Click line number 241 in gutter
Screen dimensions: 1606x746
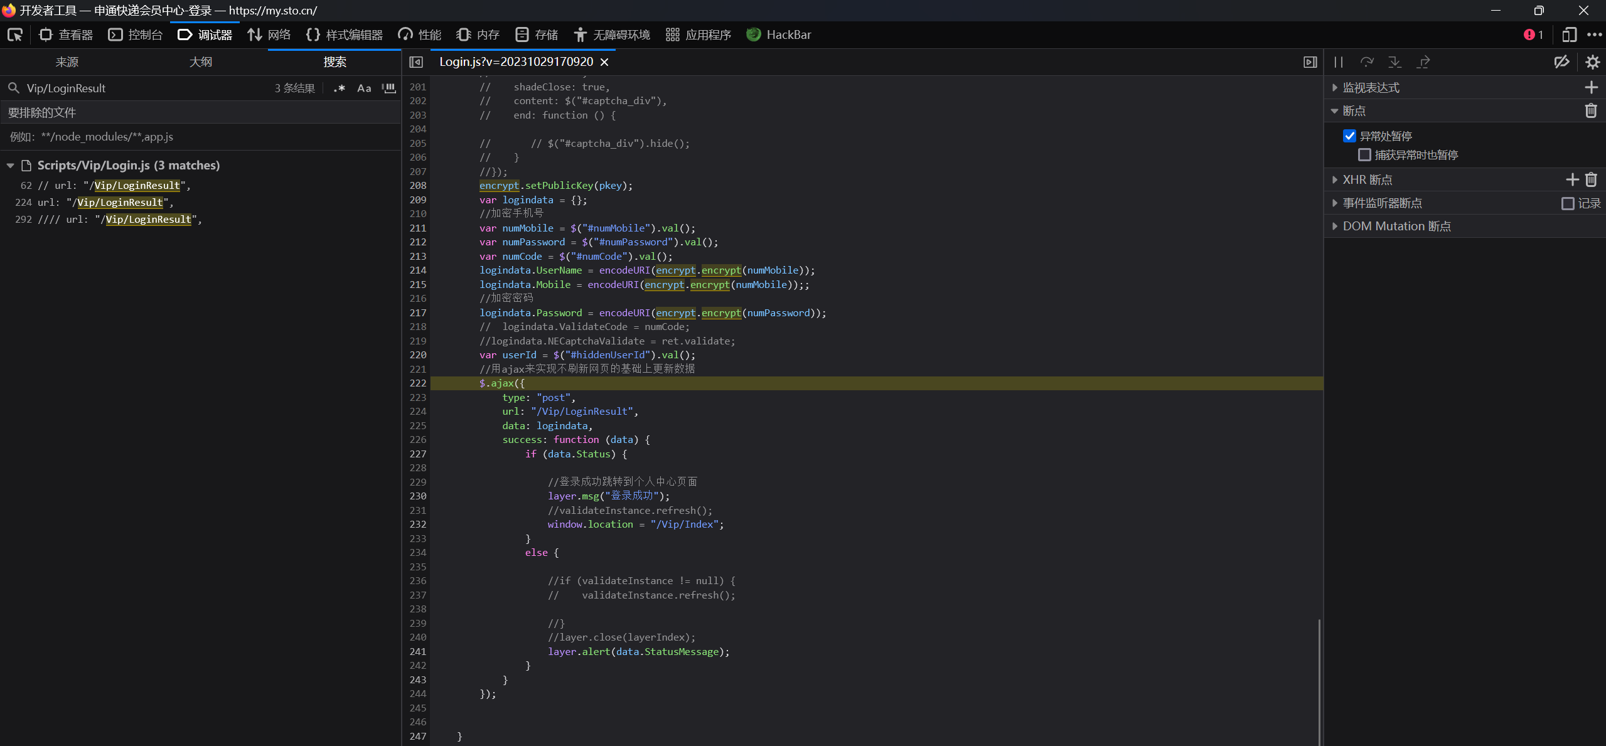pyautogui.click(x=418, y=652)
